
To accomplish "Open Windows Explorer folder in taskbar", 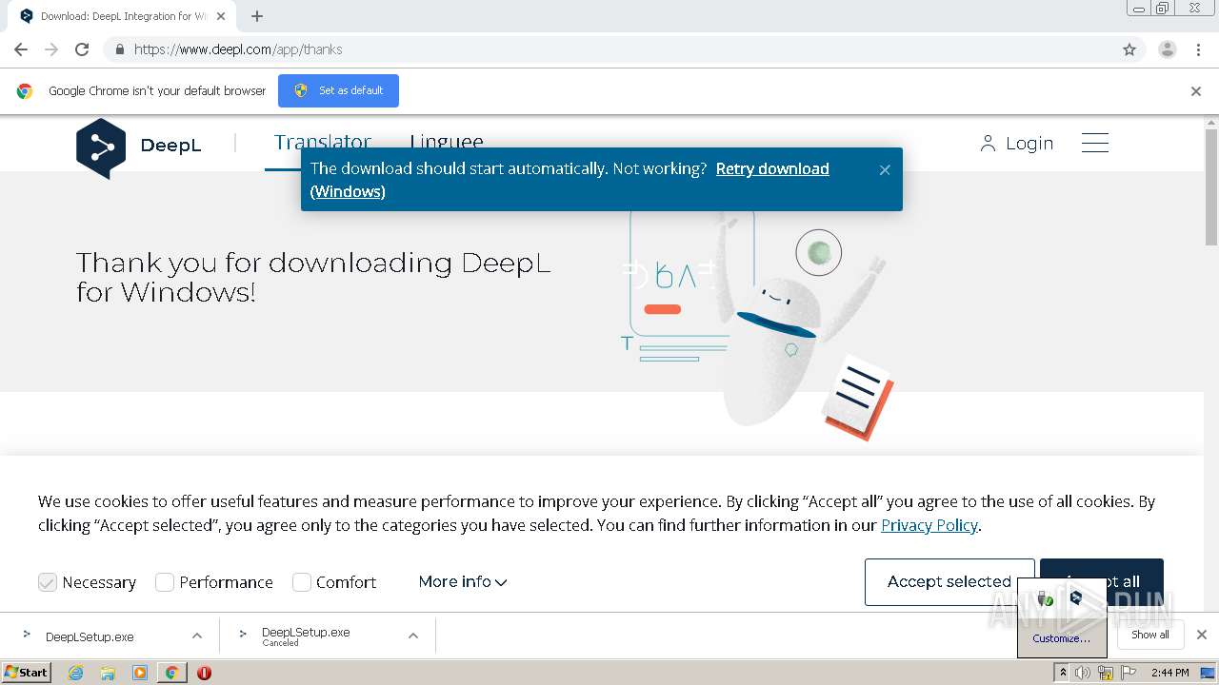I will pos(108,673).
